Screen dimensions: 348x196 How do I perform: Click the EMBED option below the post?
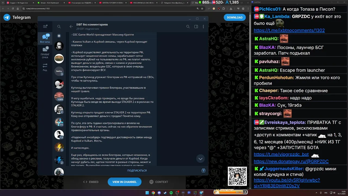point(91,182)
